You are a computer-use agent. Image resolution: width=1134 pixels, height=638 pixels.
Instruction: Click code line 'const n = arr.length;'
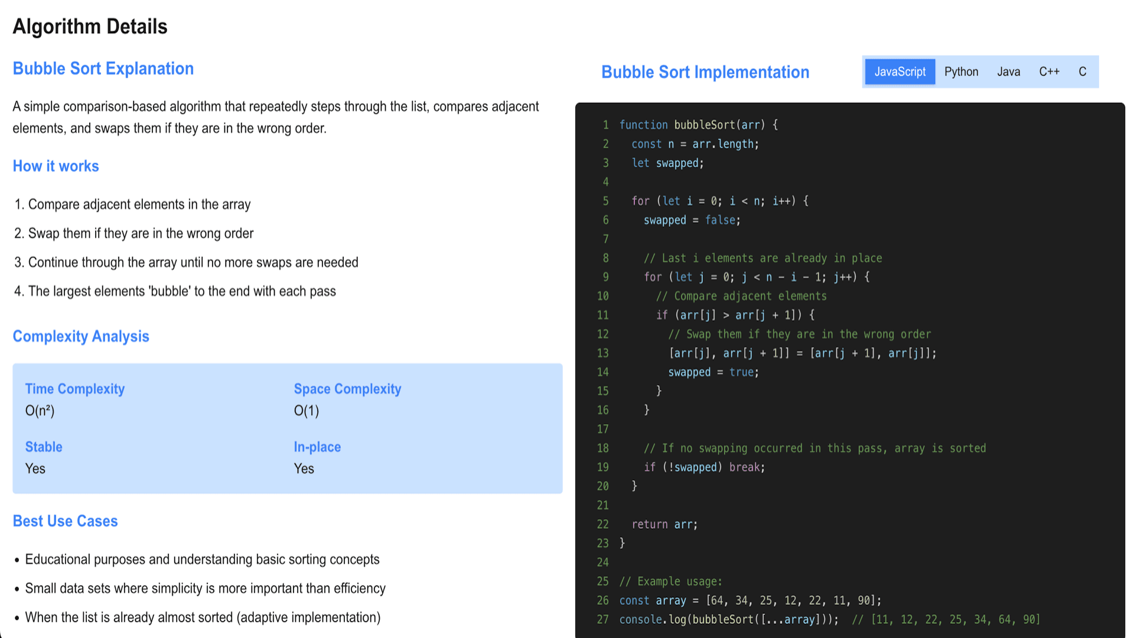click(695, 144)
